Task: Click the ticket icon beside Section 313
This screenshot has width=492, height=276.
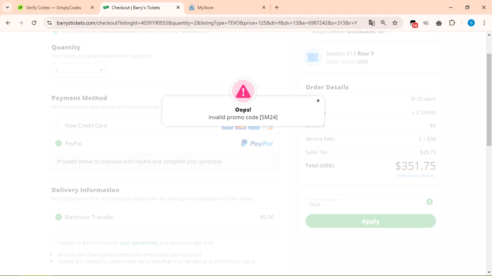Action: (x=313, y=57)
